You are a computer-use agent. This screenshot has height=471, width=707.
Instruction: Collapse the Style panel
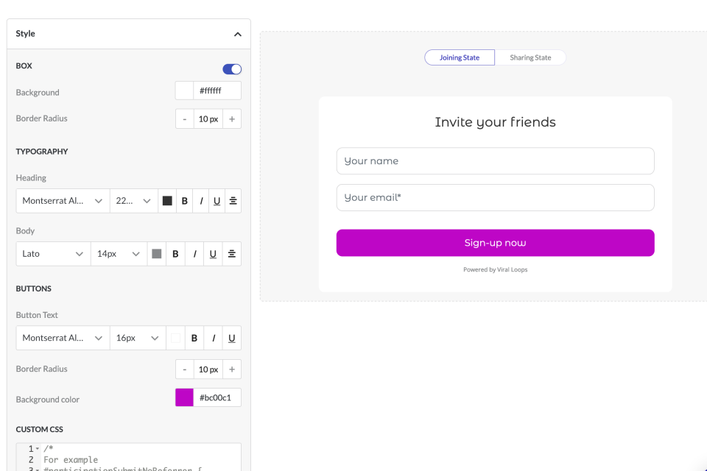pos(237,34)
